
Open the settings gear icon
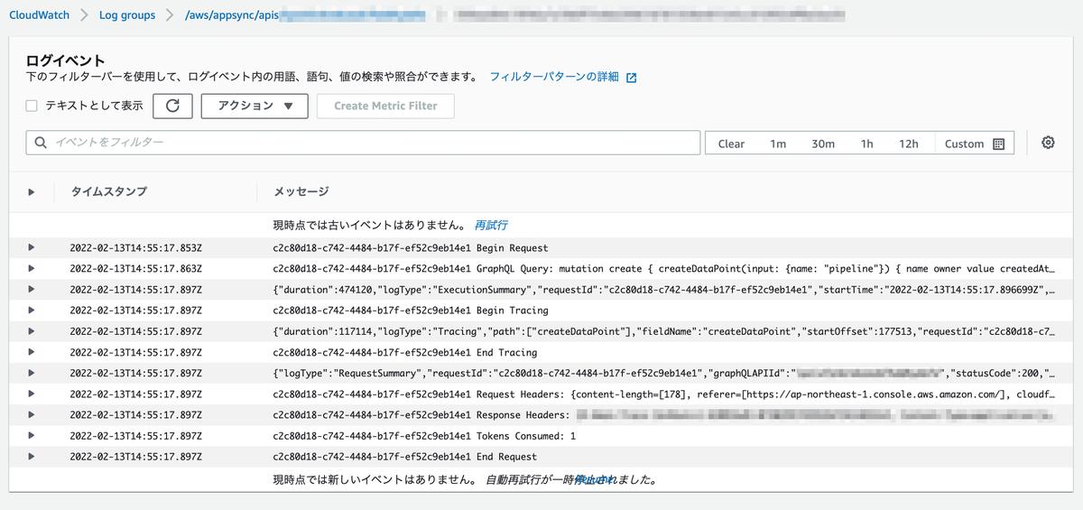(x=1048, y=143)
